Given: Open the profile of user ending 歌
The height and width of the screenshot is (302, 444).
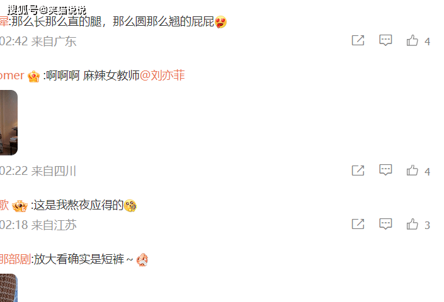Looking at the screenshot, I should [x=4, y=205].
